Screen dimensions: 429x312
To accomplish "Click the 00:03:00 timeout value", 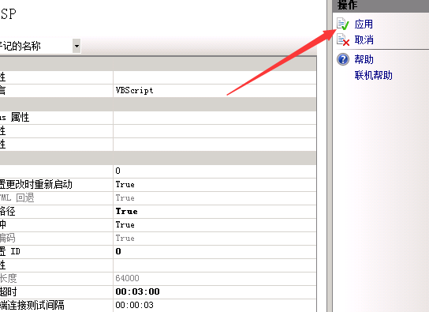I will pos(138,291).
